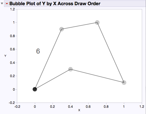Click the 0.8 tick label on X axis
Viewport: 146px width, 114px height.
pyautogui.click(x=106, y=106)
